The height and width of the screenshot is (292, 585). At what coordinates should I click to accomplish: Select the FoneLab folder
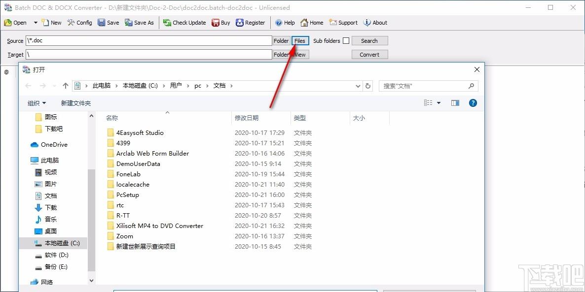123,174
